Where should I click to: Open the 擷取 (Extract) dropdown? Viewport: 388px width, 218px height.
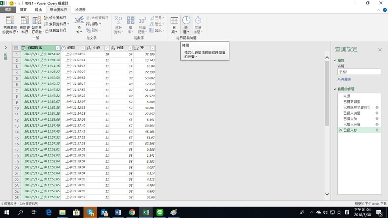pos(94,24)
